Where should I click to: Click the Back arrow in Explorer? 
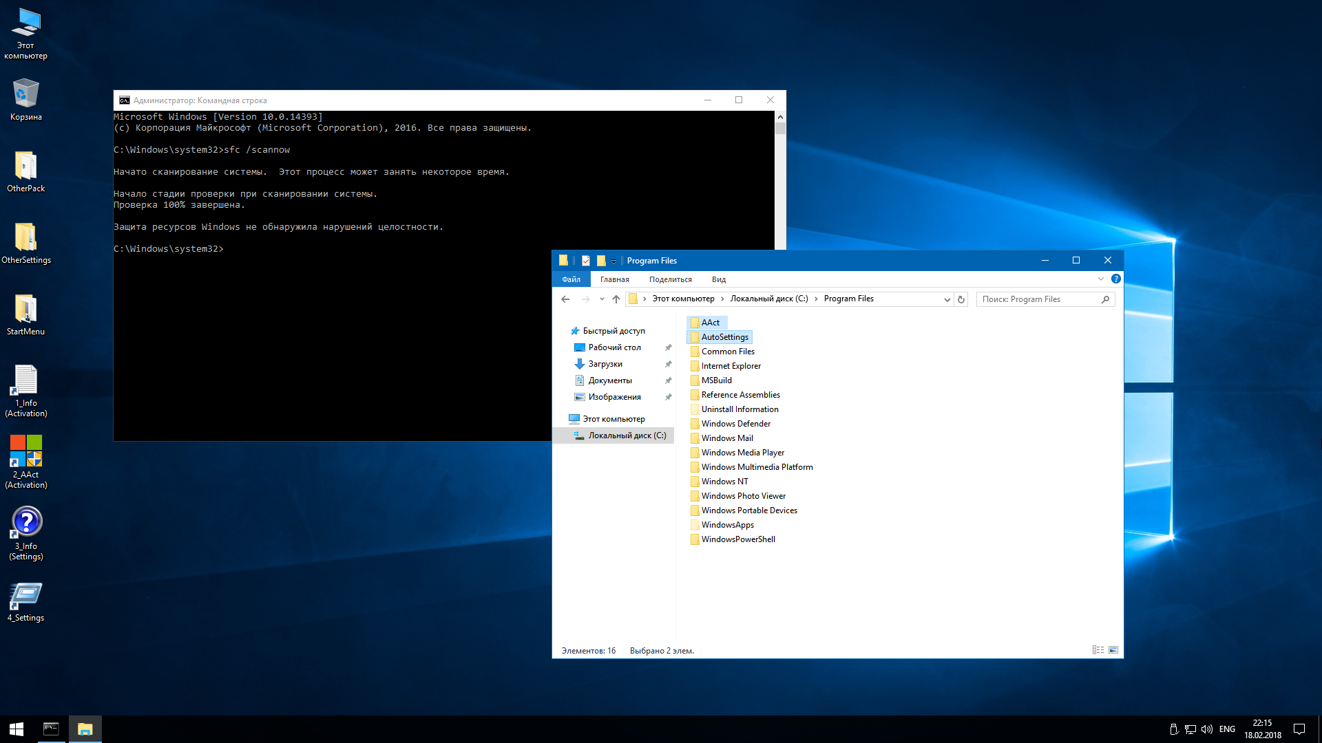[565, 299]
